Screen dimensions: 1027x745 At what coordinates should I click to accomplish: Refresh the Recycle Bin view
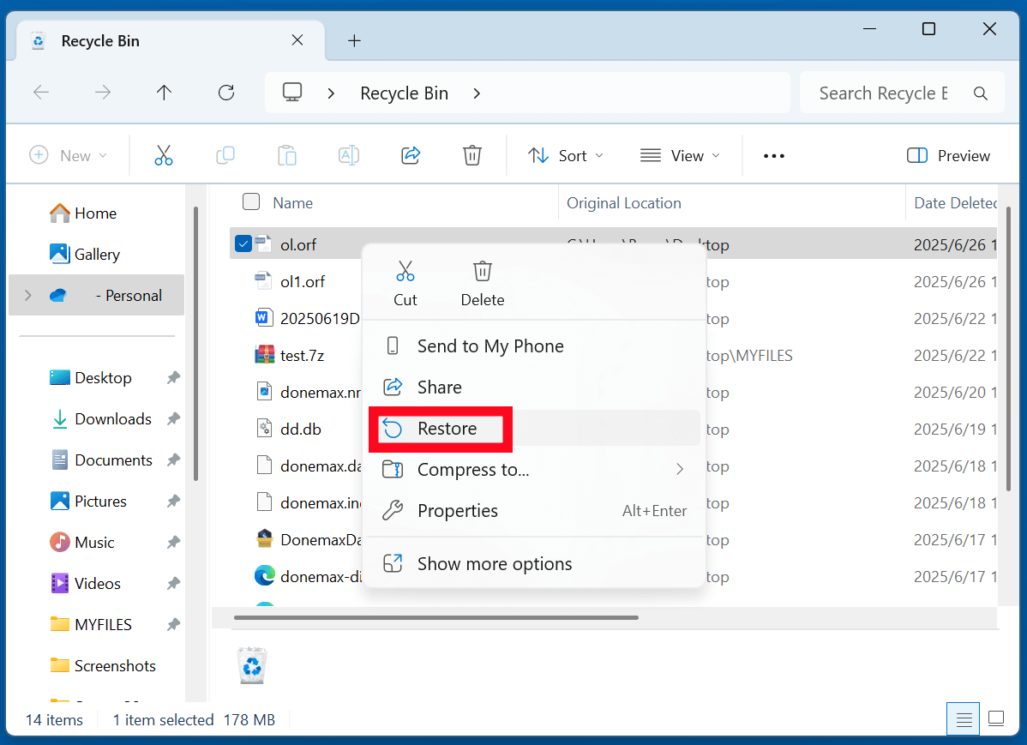tap(225, 92)
